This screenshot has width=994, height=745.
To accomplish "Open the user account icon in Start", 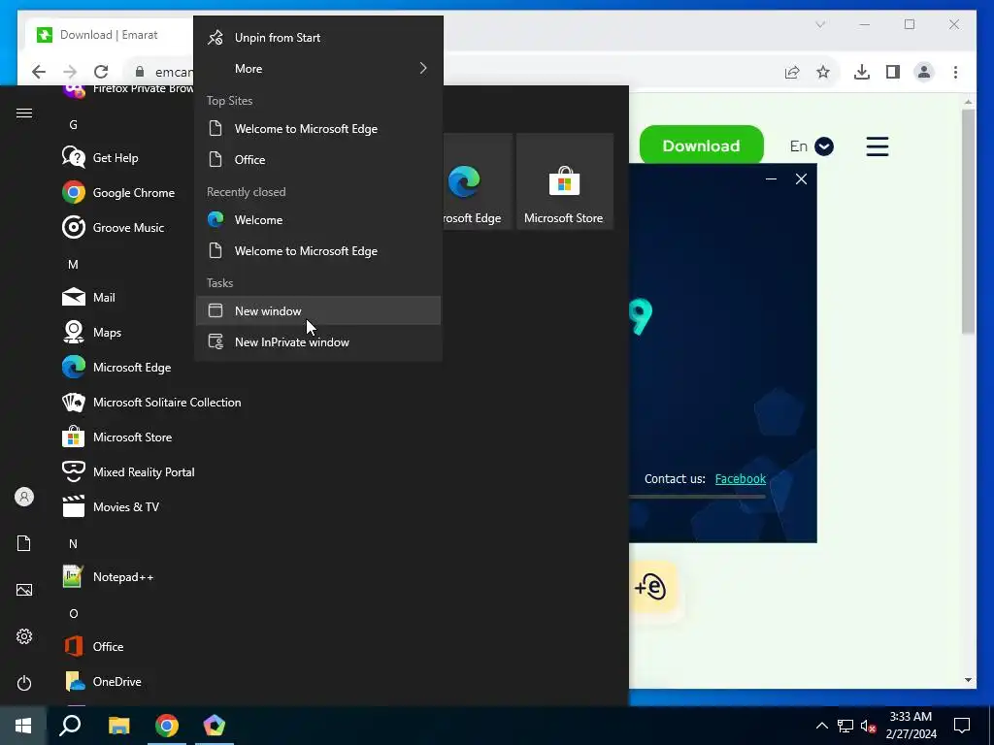I will (24, 497).
